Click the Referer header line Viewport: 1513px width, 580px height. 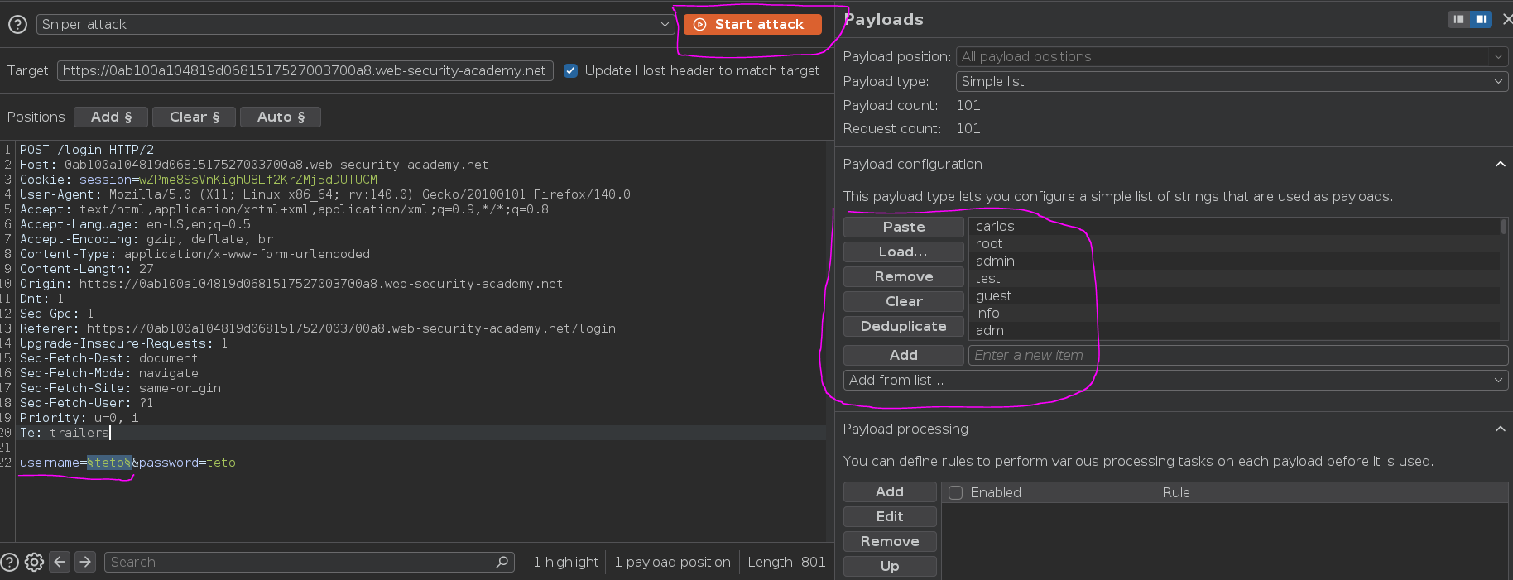click(318, 328)
